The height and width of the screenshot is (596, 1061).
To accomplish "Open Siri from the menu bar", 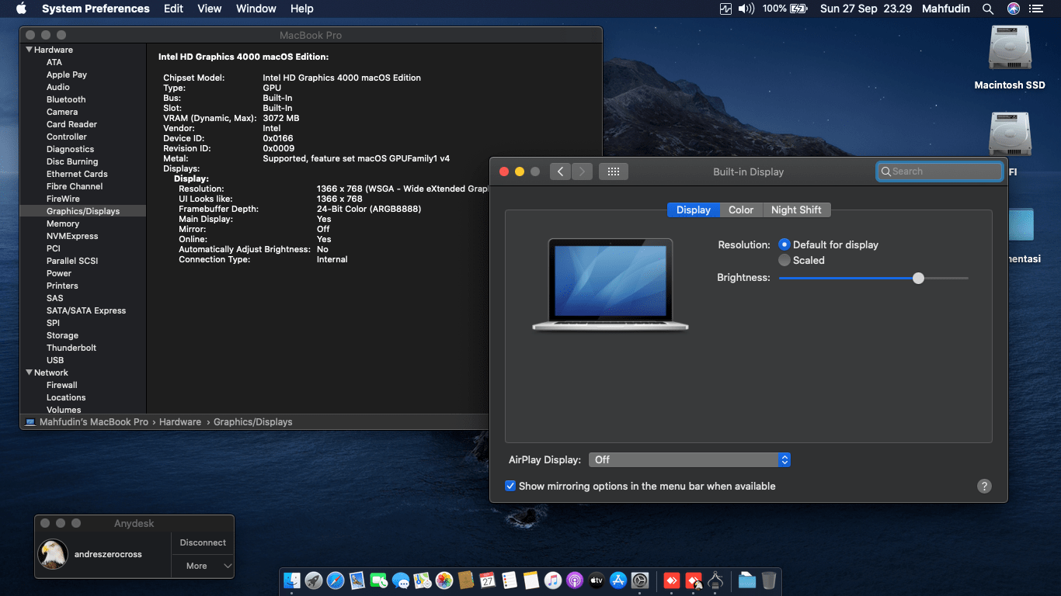I will pos(1014,9).
